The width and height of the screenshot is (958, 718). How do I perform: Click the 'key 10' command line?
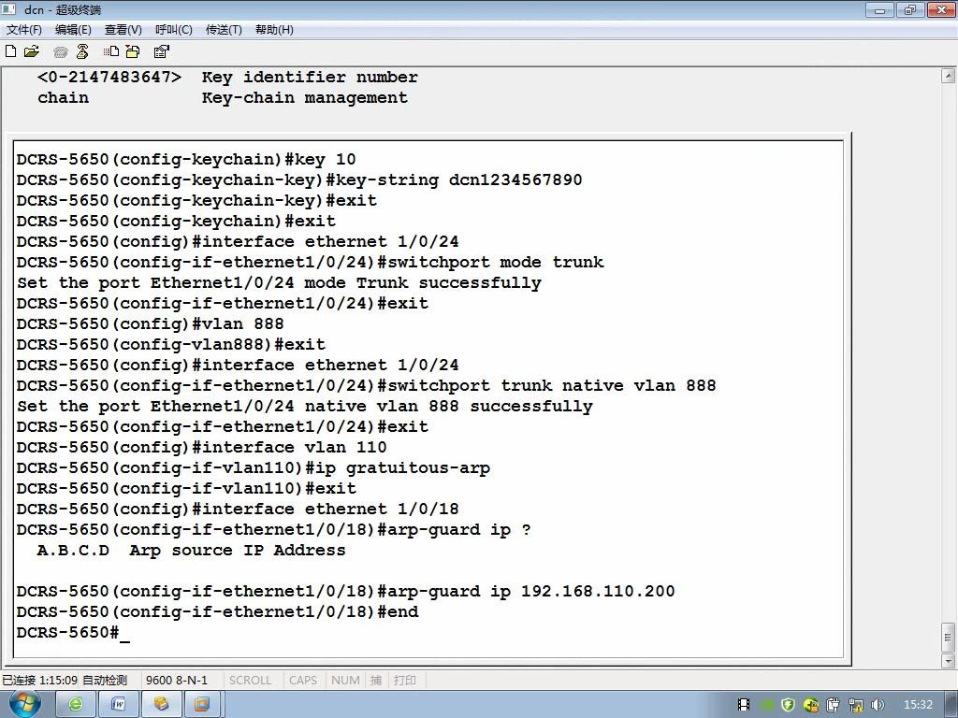point(186,159)
